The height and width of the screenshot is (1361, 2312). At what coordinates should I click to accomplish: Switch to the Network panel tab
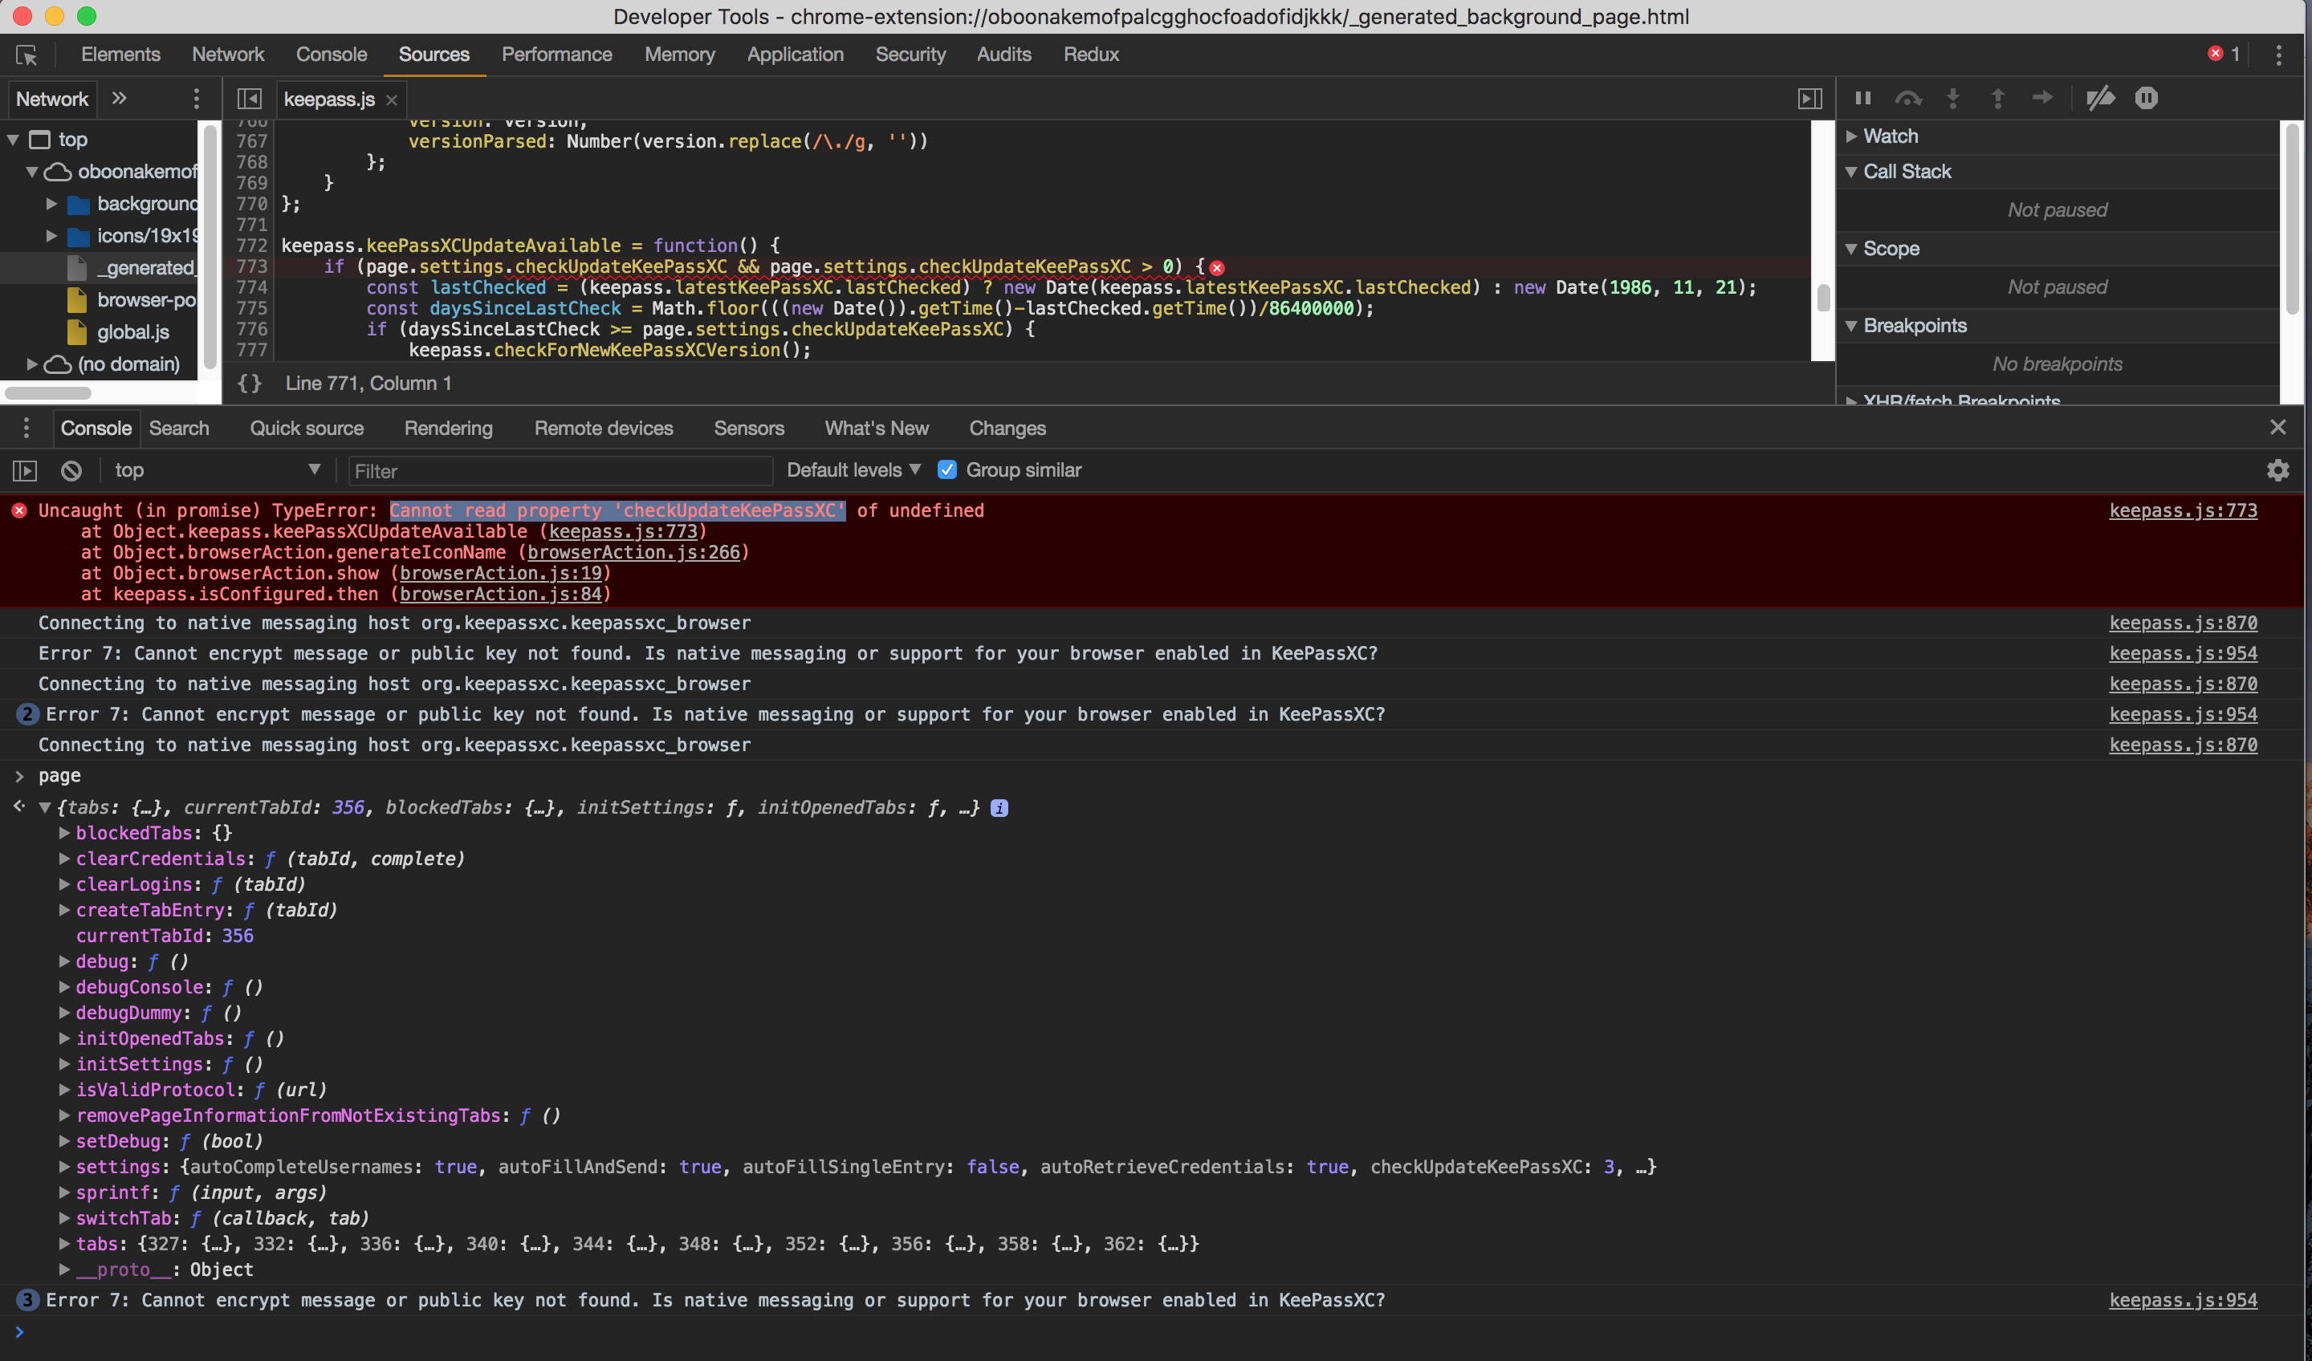tap(227, 55)
